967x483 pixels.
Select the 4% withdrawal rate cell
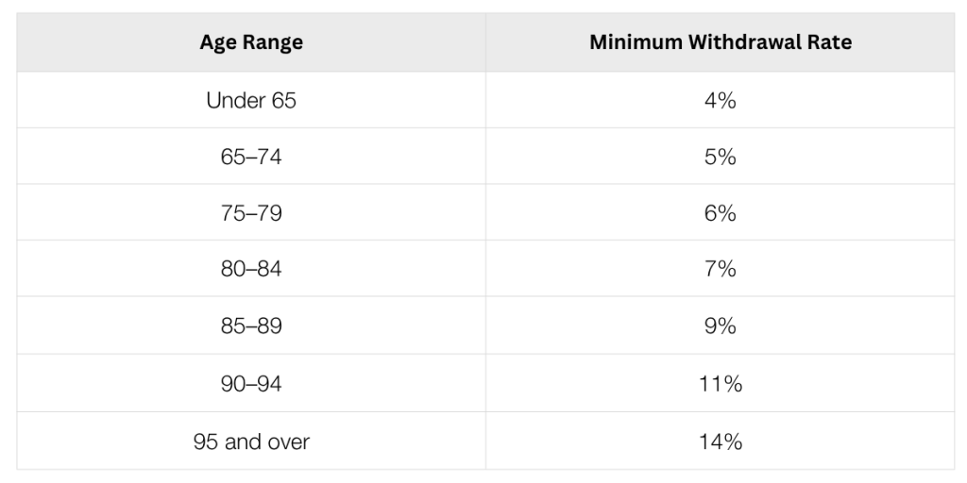[x=720, y=100]
